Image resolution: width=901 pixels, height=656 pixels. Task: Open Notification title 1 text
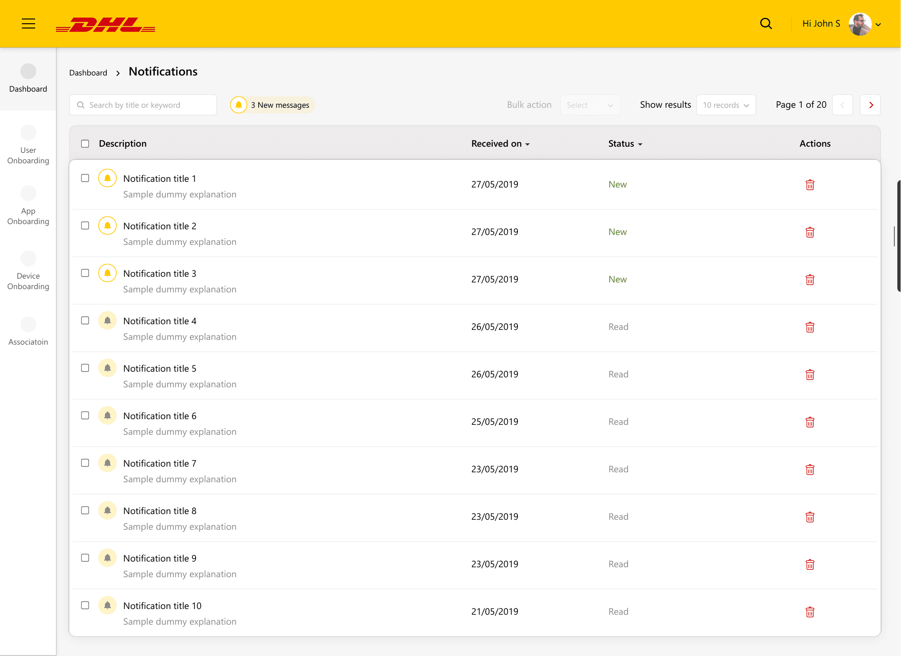tap(160, 178)
